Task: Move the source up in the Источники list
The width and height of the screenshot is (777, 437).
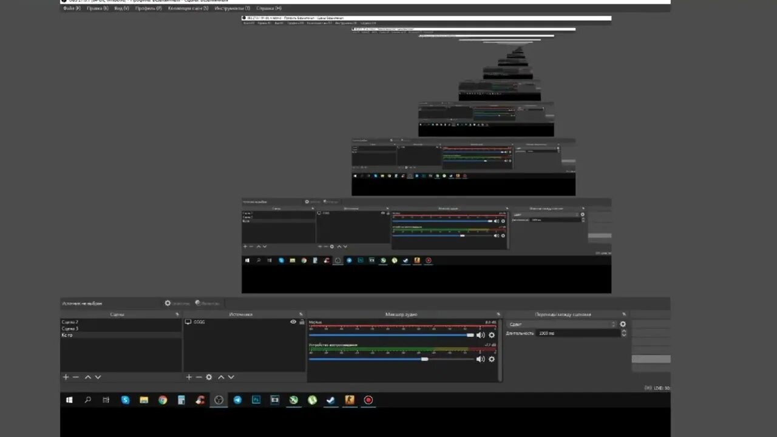Action: point(221,377)
